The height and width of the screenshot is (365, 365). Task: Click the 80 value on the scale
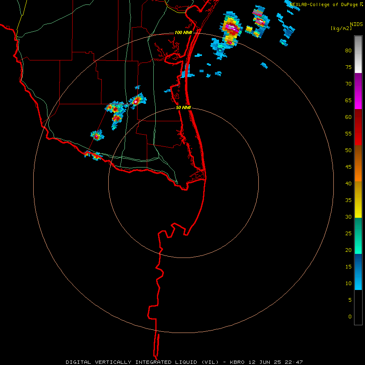348,51
